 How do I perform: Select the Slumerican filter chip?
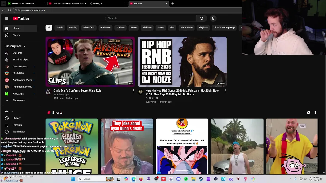pyautogui.click(x=186, y=28)
